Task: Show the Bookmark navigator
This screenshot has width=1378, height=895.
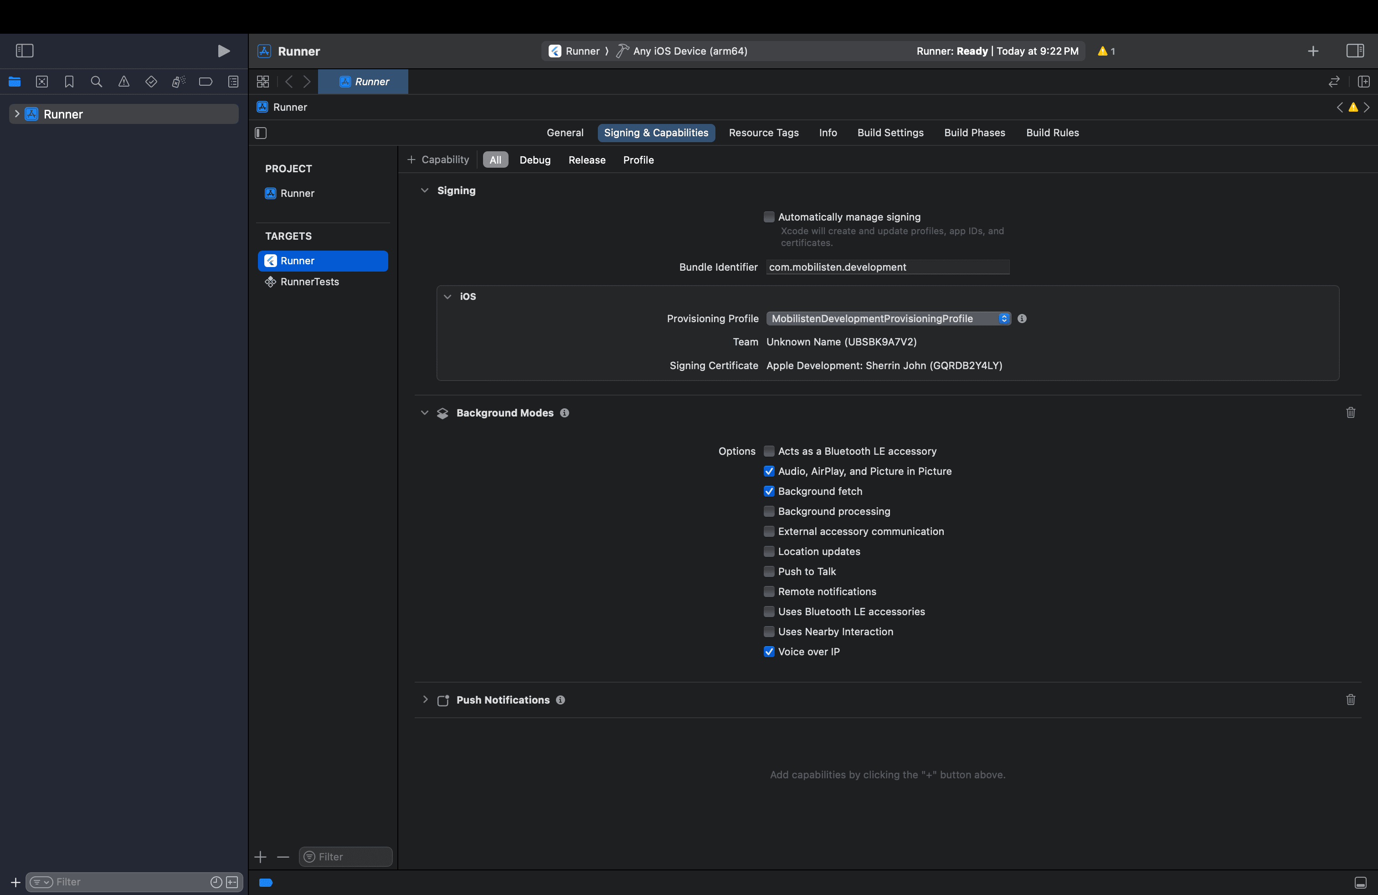Action: point(69,82)
